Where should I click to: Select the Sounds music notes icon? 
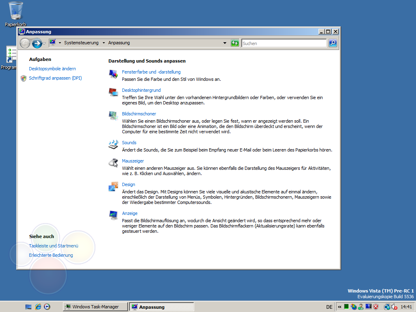113,145
